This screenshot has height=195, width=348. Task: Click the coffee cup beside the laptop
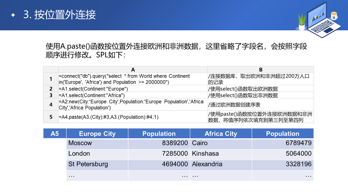(x=334, y=15)
